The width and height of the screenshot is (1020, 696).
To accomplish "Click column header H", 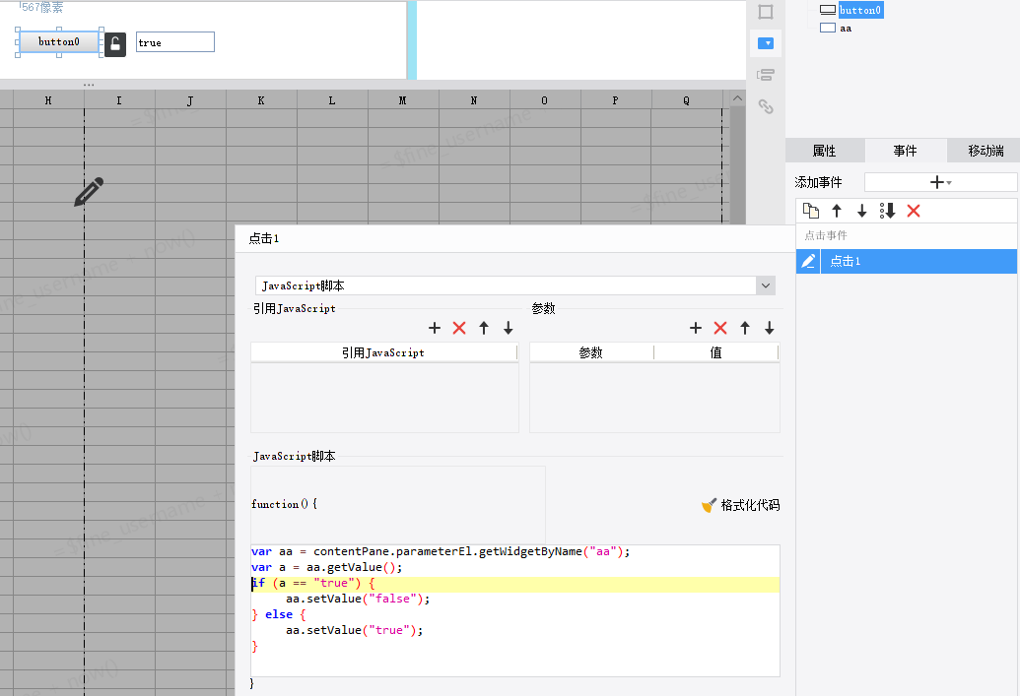I will [x=48, y=100].
